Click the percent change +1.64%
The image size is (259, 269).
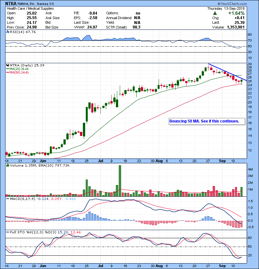[x=236, y=13]
